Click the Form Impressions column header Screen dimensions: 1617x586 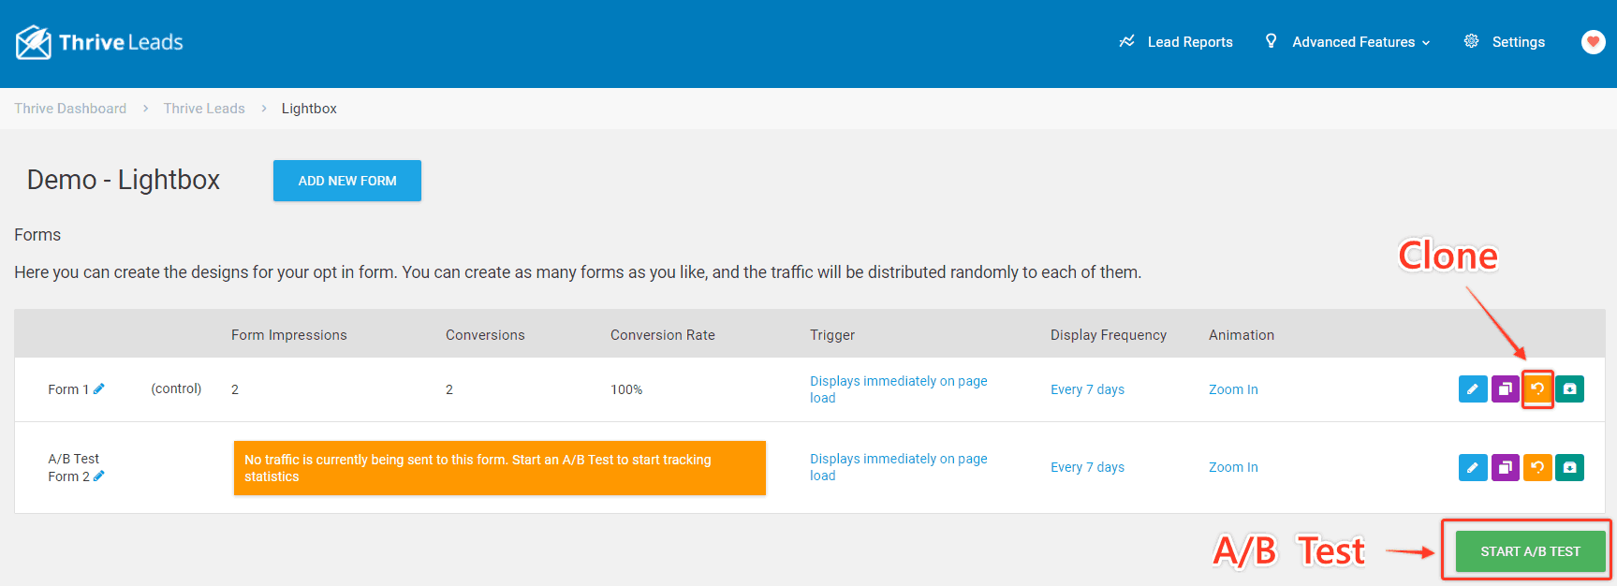pos(289,335)
